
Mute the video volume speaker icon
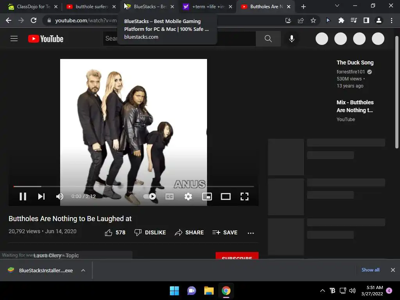[x=60, y=196]
